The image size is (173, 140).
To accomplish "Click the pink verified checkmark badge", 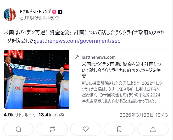I will [54, 12].
